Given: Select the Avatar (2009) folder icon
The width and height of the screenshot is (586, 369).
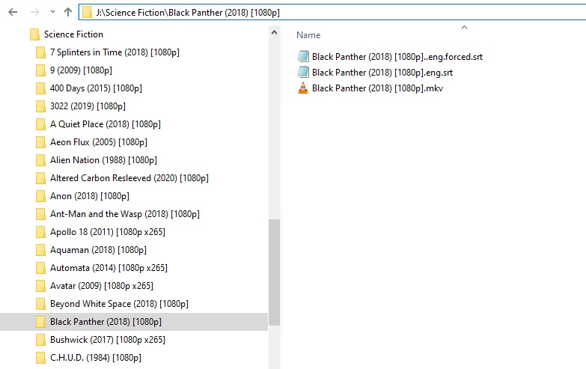Looking at the screenshot, I should [x=40, y=286].
